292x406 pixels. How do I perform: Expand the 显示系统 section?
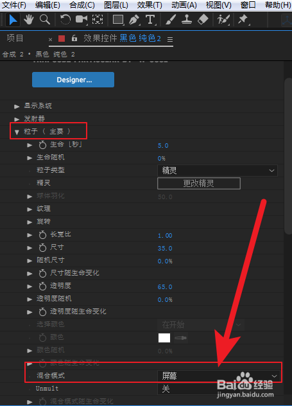17,107
